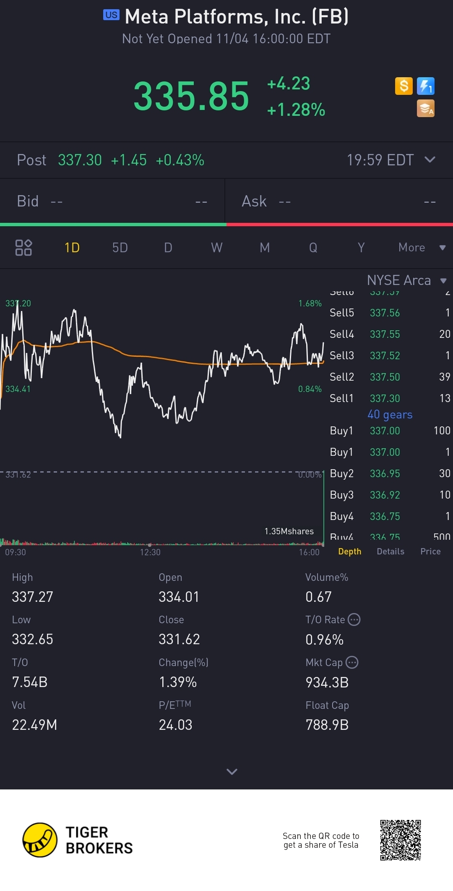Tap the Ask quote panel
453x891 pixels.
click(339, 201)
